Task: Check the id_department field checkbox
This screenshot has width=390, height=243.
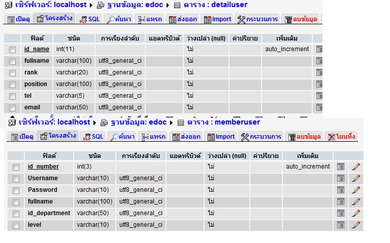Action: point(16,214)
